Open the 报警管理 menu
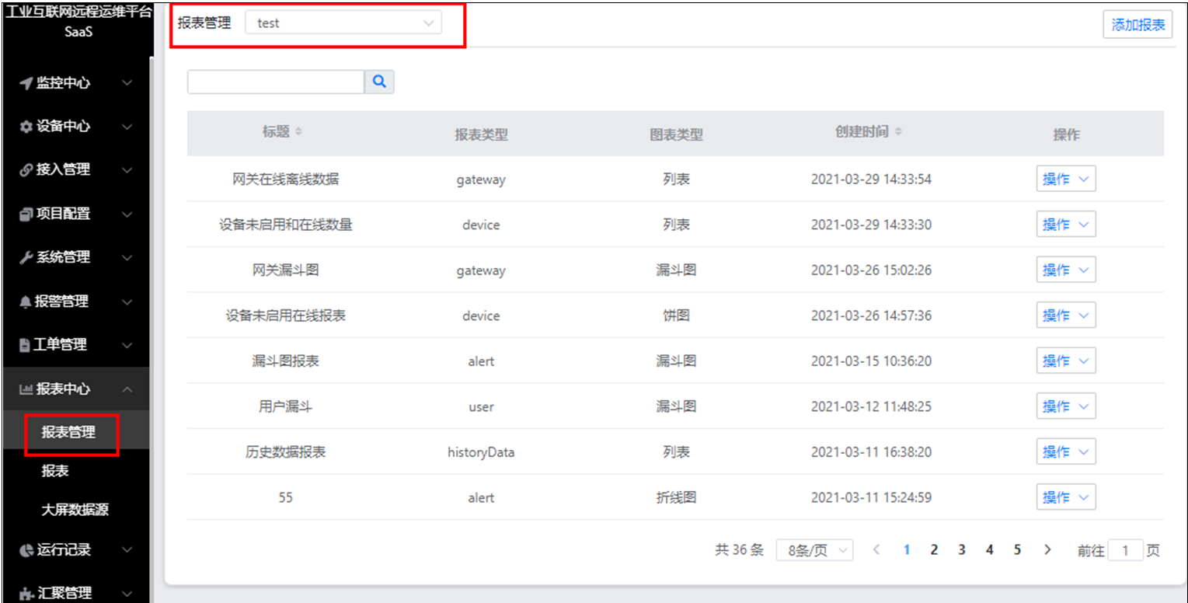1188x603 pixels. (x=76, y=301)
